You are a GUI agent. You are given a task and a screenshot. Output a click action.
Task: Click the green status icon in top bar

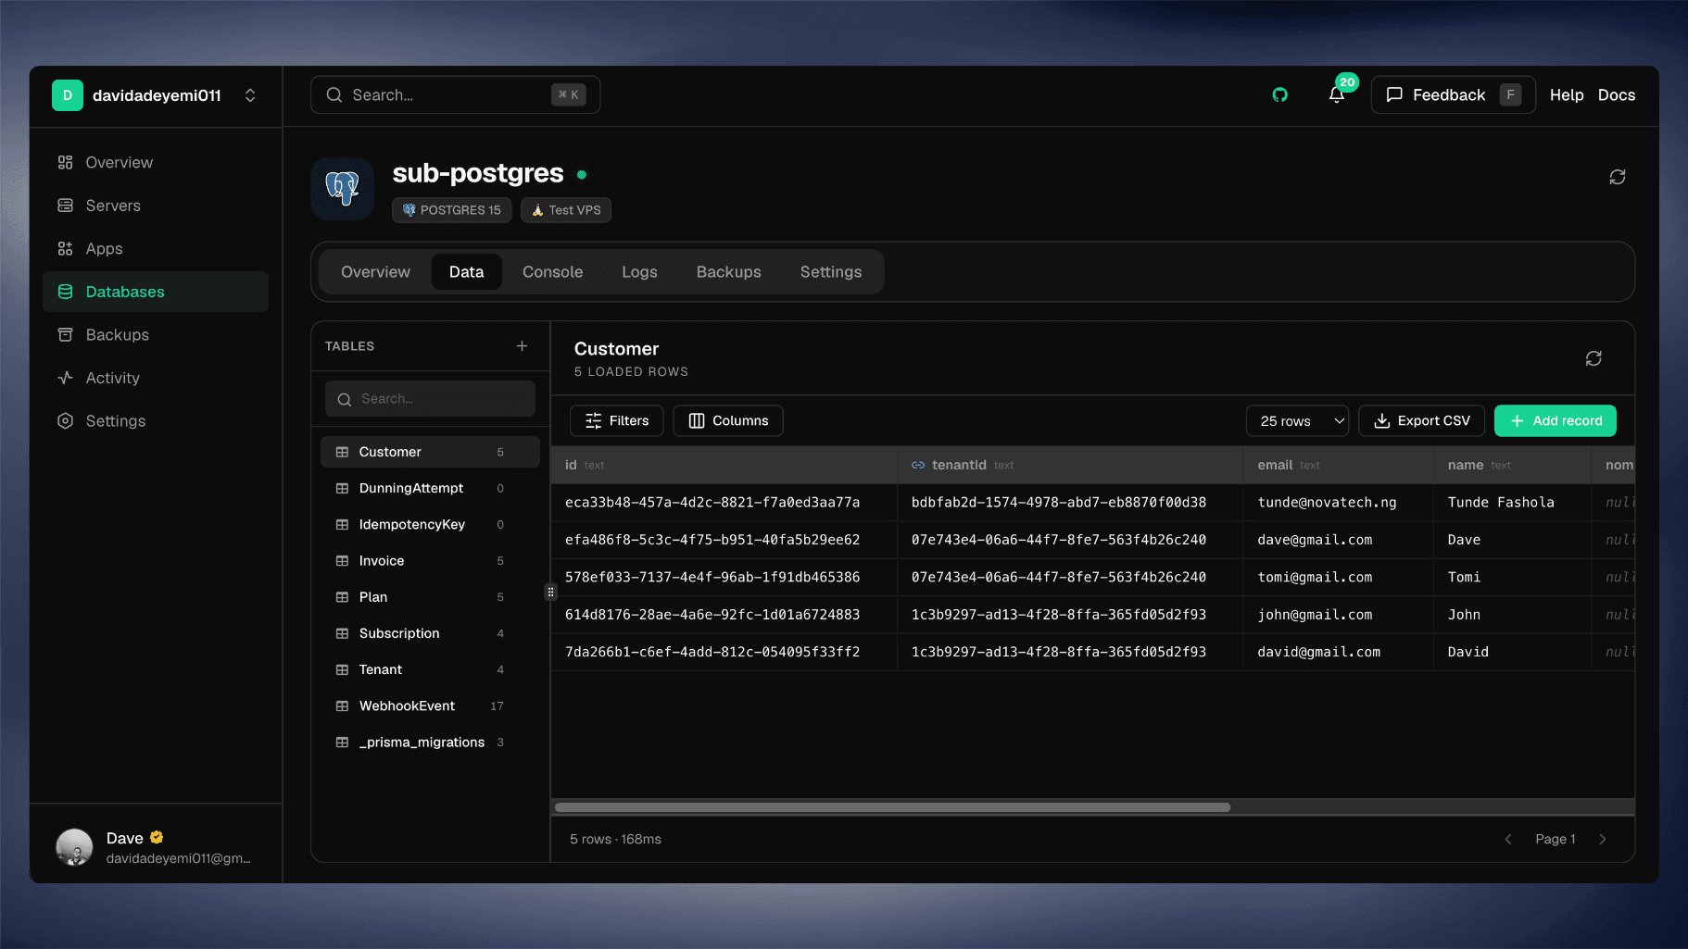[x=1279, y=94]
